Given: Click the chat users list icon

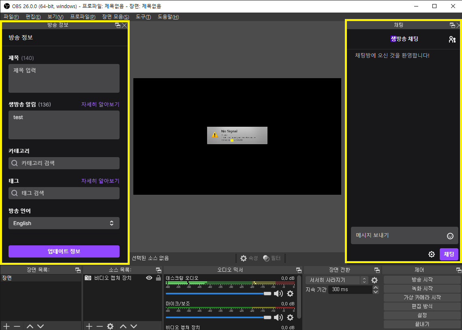Looking at the screenshot, I should [x=452, y=39].
